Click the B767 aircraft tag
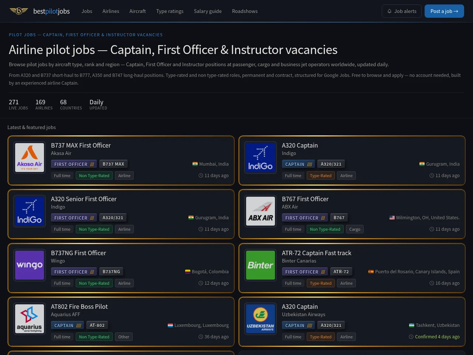 pyautogui.click(x=339, y=217)
